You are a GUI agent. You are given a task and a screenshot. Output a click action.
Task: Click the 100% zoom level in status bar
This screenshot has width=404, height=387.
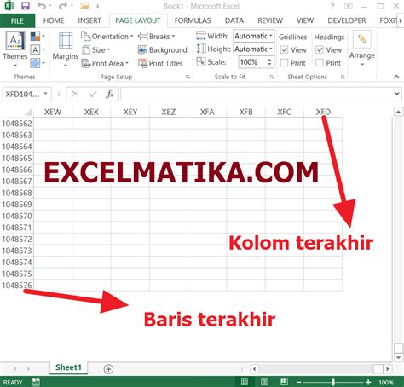(x=386, y=382)
